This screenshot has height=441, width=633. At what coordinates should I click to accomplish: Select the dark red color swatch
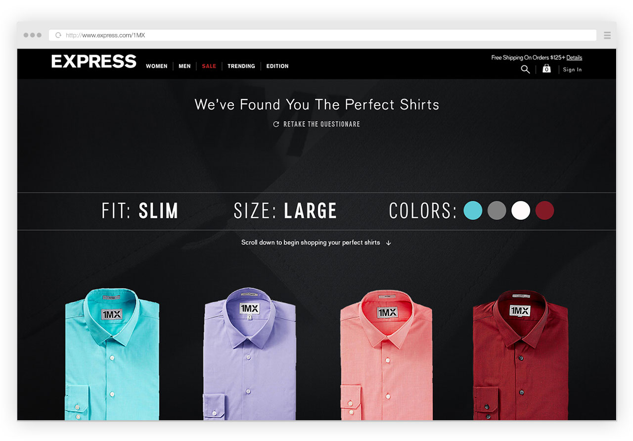tap(545, 210)
